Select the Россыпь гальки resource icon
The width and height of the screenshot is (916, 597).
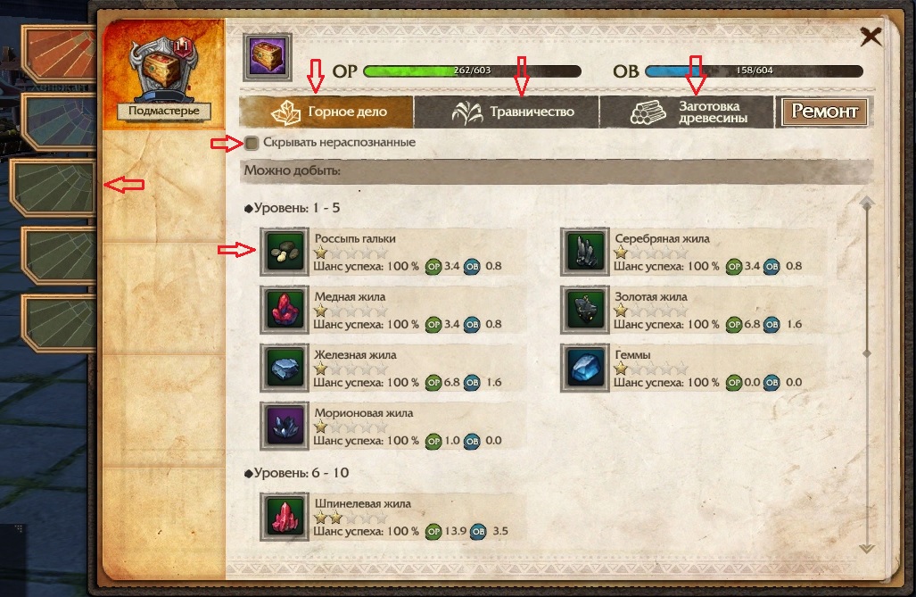[285, 252]
